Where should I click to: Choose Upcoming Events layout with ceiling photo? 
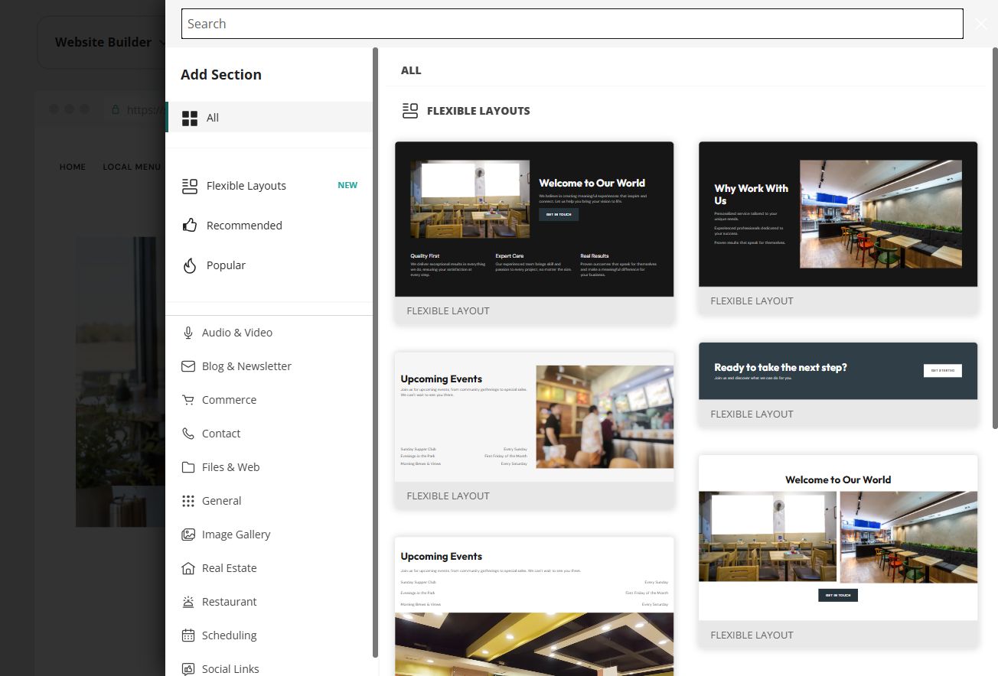tap(534, 606)
